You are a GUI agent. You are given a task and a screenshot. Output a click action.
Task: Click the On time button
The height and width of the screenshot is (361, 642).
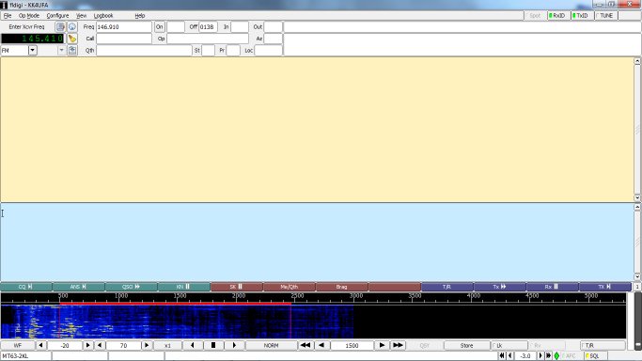(x=159, y=27)
